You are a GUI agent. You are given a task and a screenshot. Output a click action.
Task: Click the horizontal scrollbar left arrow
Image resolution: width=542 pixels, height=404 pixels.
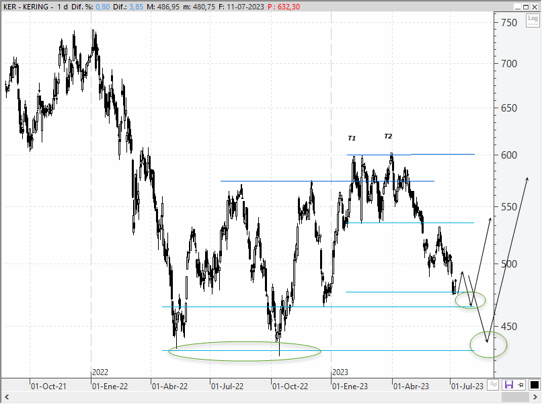pos(6,397)
